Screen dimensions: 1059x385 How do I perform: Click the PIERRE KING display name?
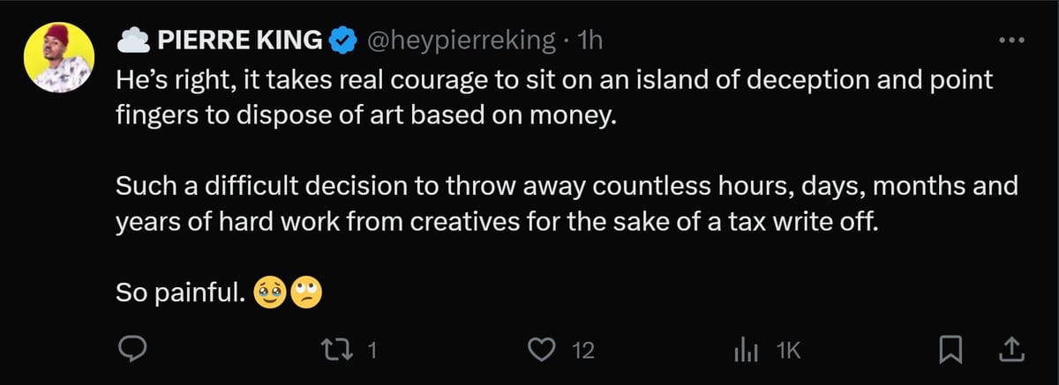tap(238, 40)
